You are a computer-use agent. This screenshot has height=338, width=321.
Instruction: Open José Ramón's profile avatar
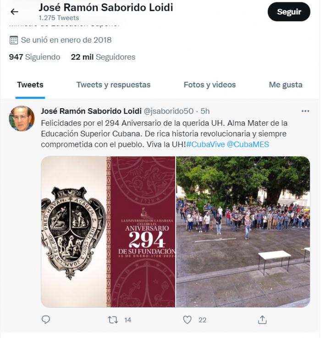(x=22, y=118)
